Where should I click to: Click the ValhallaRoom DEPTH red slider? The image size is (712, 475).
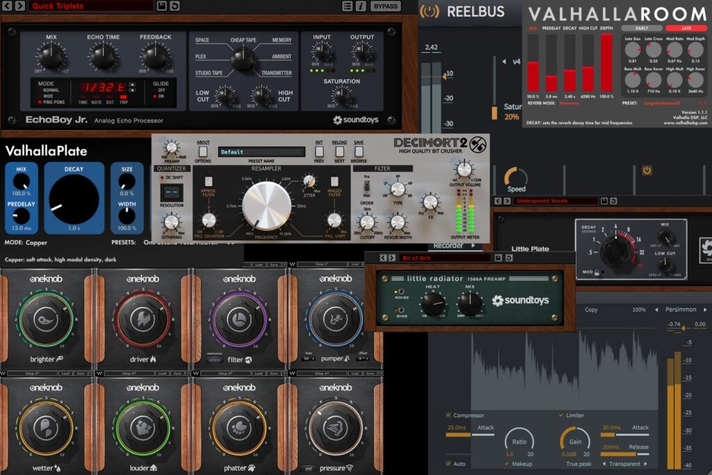tap(606, 63)
